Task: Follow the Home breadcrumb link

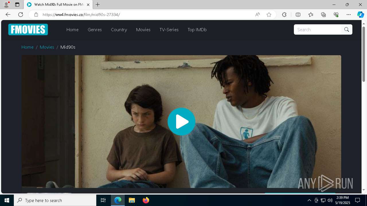Action: point(28,47)
